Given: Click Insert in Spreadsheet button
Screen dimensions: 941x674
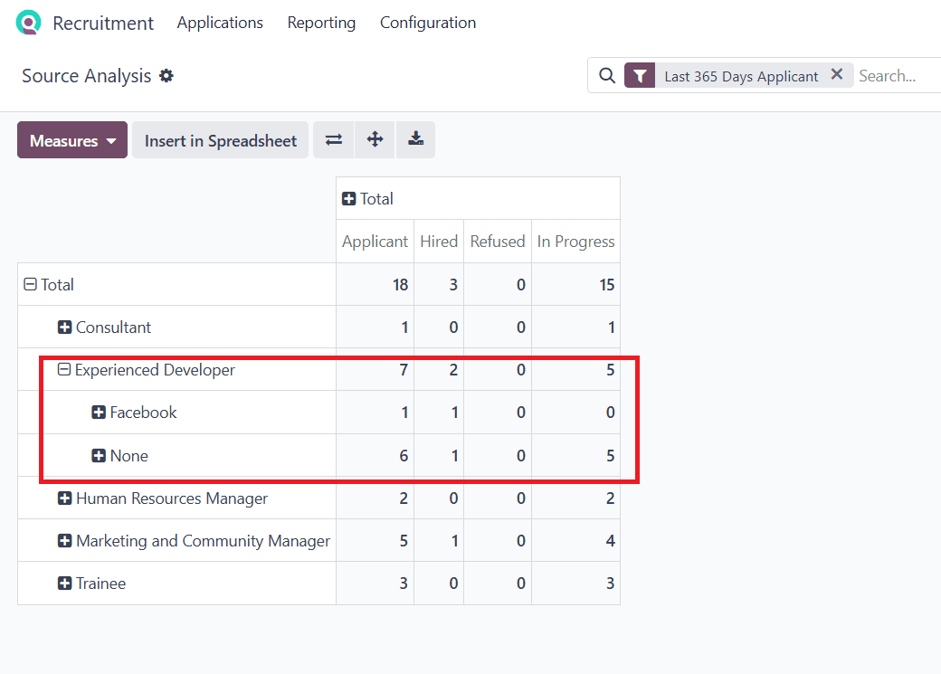Looking at the screenshot, I should (x=220, y=140).
